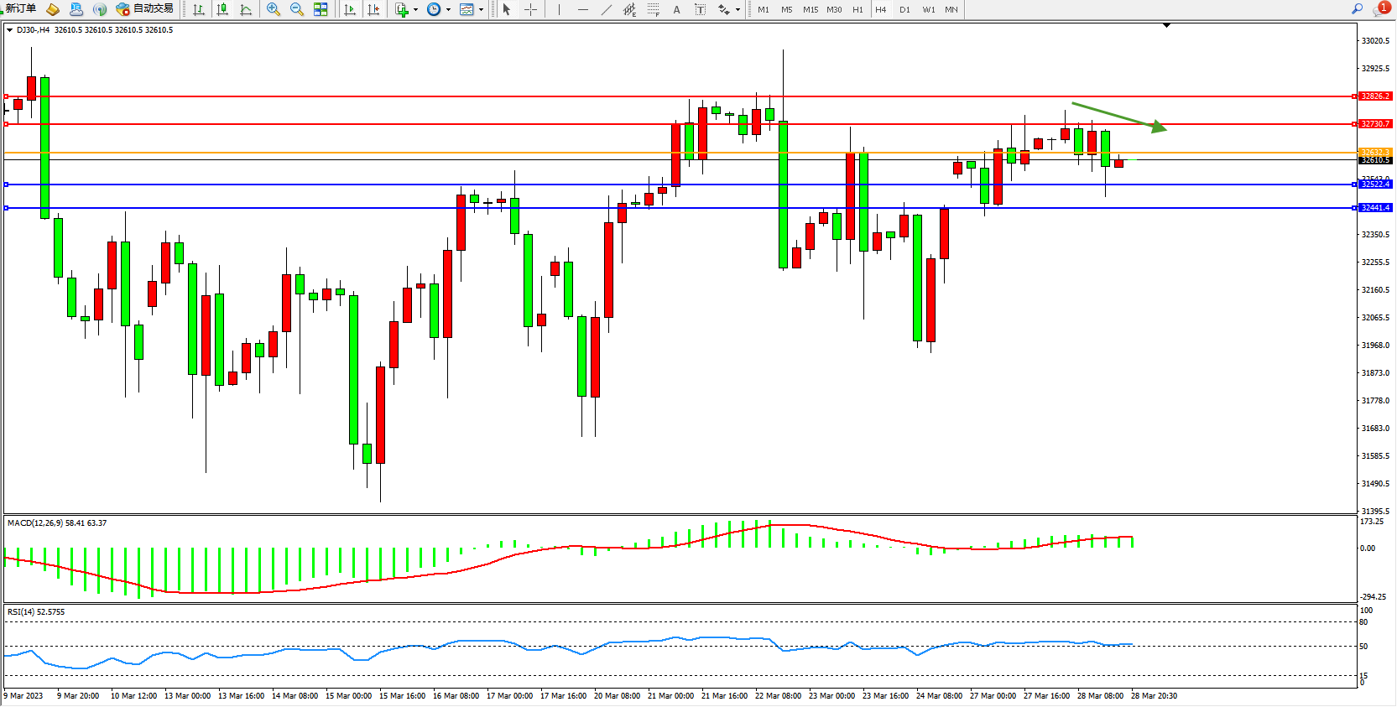This screenshot has width=1397, height=707.
Task: Switch chart to line chart mode
Action: (x=246, y=9)
